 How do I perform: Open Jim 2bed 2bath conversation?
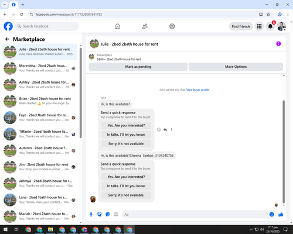pyautogui.click(x=40, y=167)
